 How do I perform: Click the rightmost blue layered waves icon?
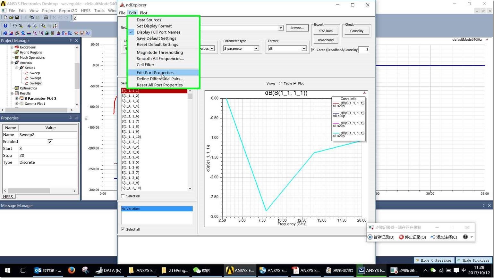(x=88, y=33)
